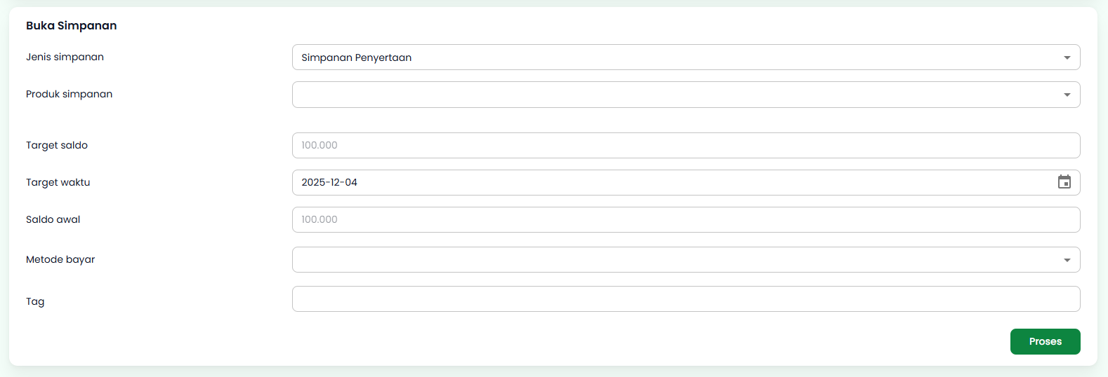Image resolution: width=1108 pixels, height=377 pixels.
Task: Click the 'Produk simpanan' label
Action: pyautogui.click(x=69, y=94)
